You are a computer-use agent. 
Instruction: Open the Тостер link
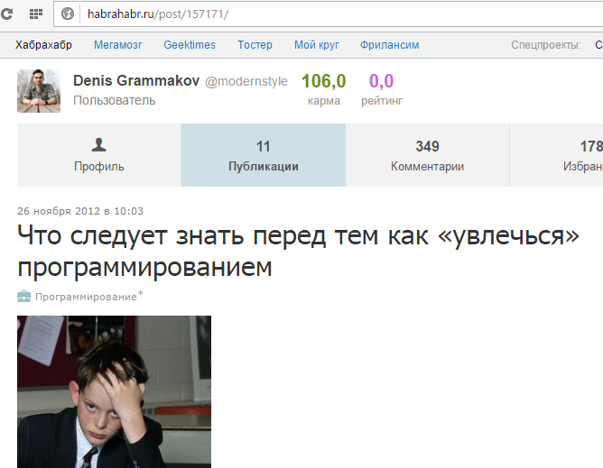pos(255,45)
